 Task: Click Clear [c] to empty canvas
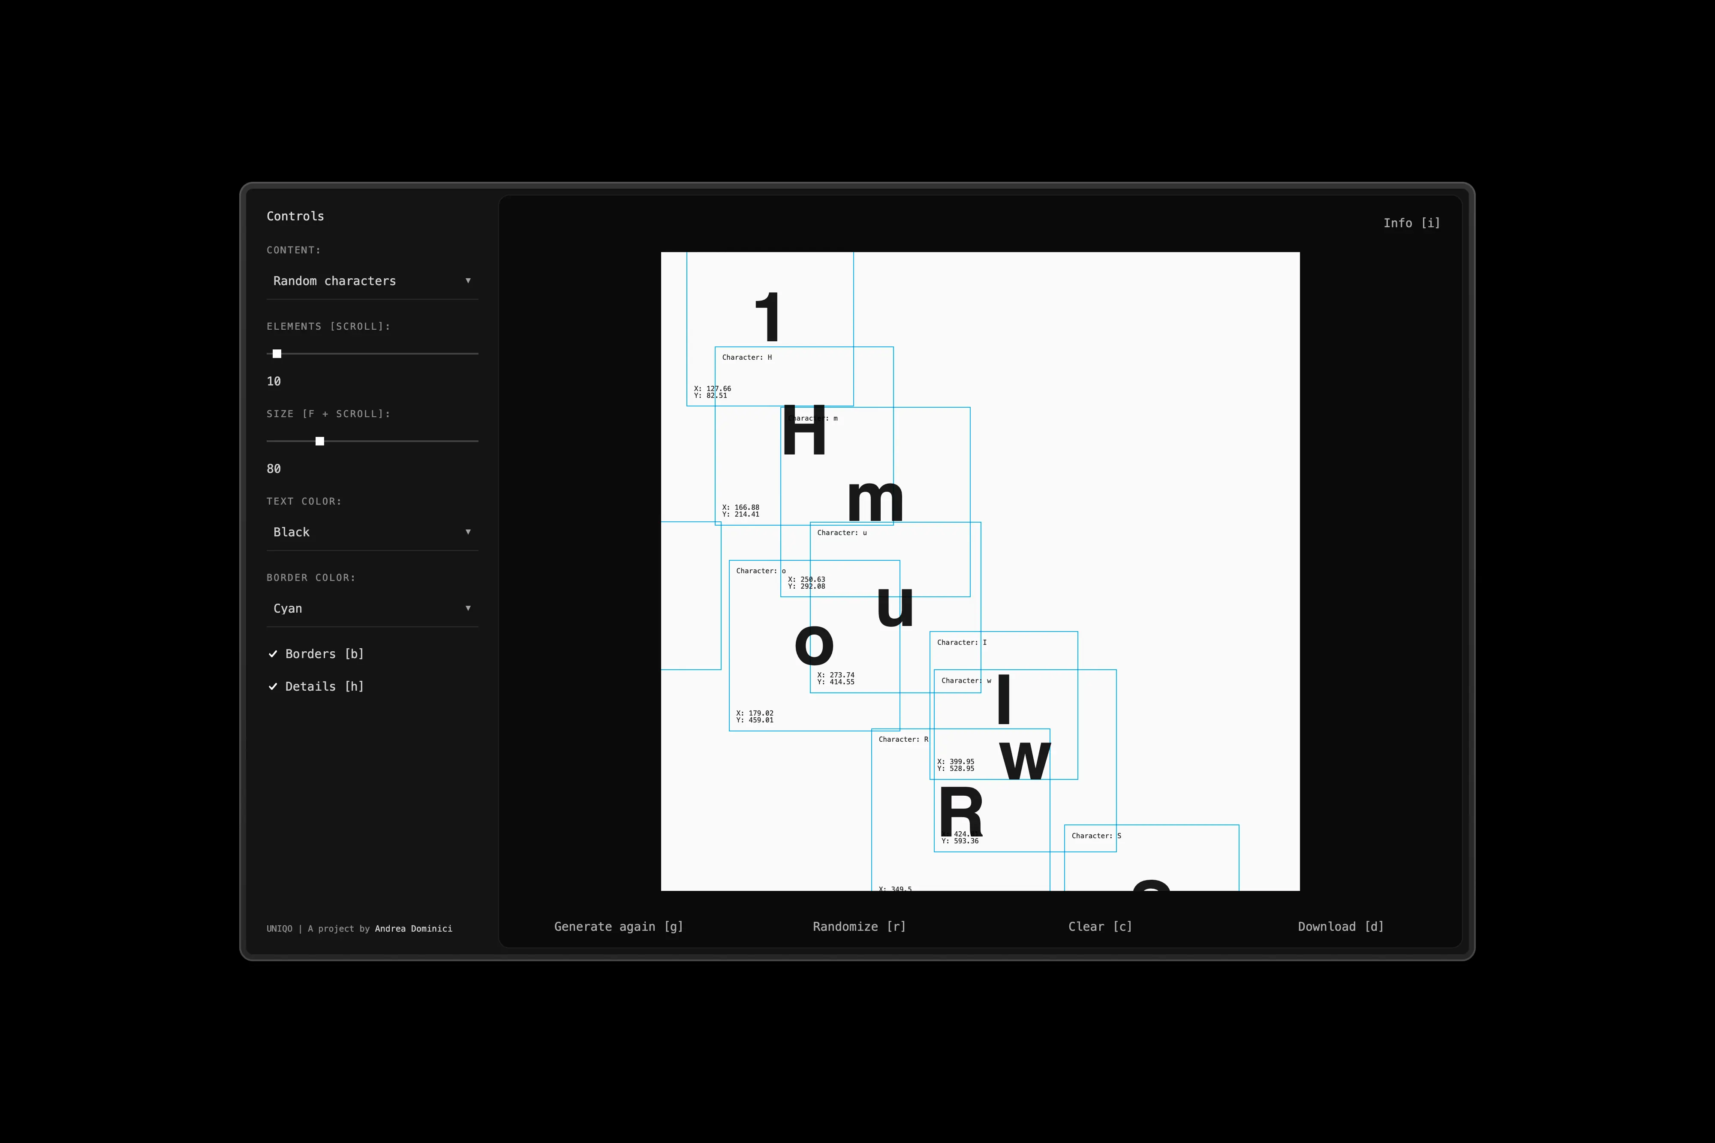point(1100,926)
